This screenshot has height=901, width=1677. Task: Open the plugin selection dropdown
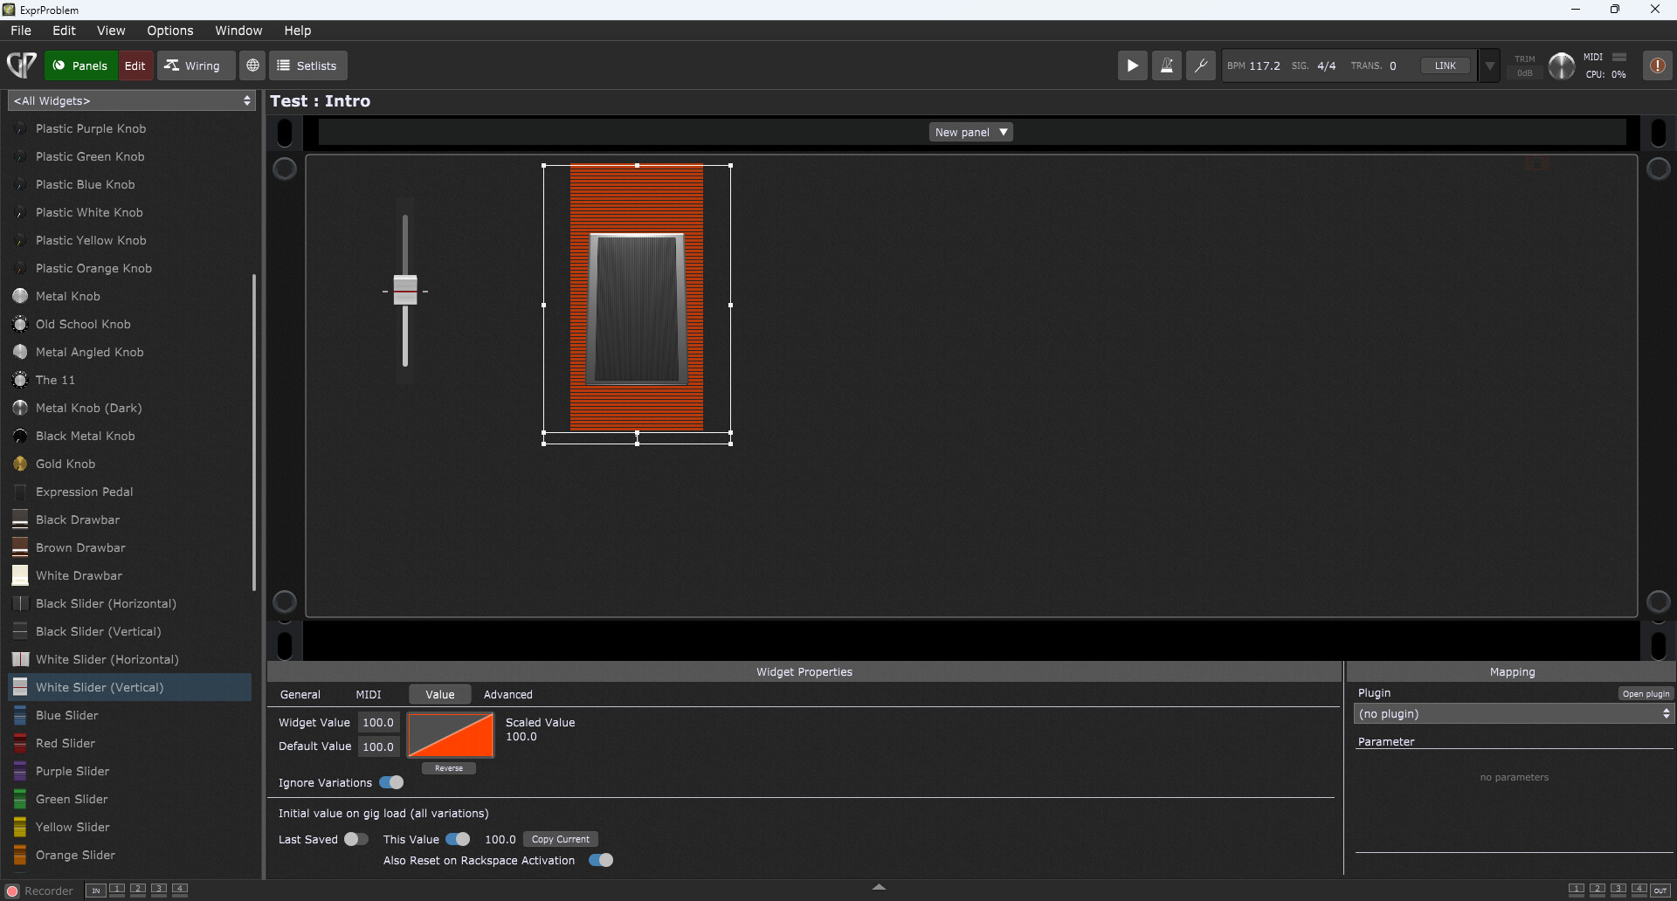pos(1514,713)
